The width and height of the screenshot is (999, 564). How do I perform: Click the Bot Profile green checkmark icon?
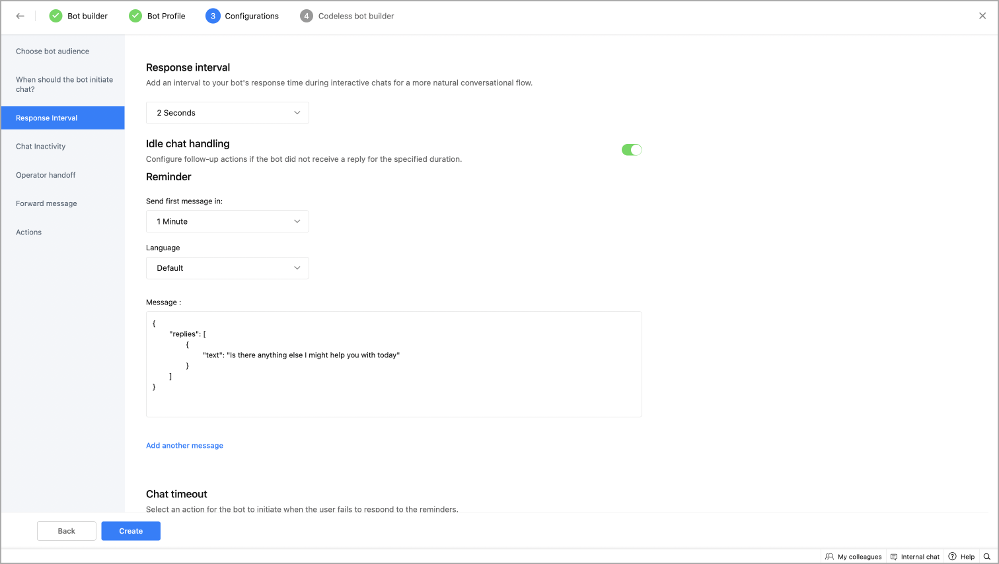click(x=135, y=16)
